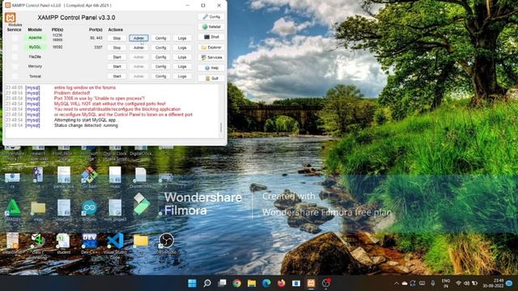
Task: Click the ENG IN language indicator
Action: 446,284
